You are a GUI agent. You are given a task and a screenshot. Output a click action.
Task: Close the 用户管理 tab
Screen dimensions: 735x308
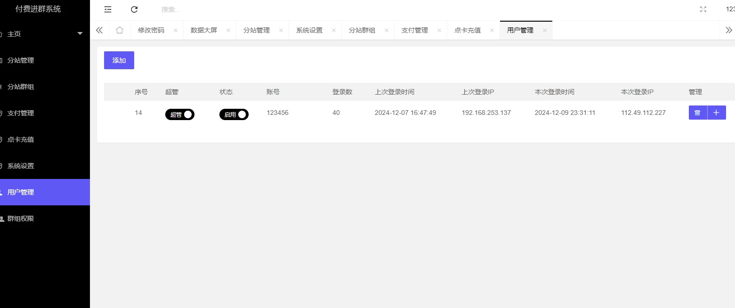point(545,30)
